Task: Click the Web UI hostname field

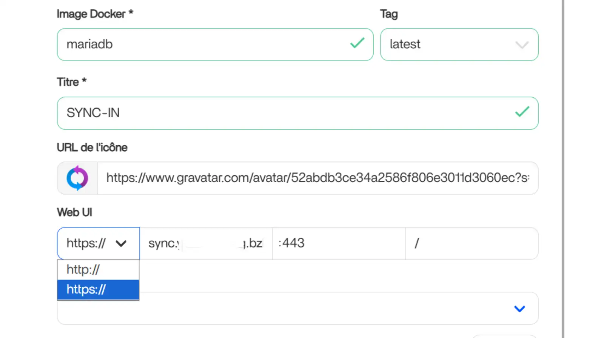Action: tap(206, 243)
